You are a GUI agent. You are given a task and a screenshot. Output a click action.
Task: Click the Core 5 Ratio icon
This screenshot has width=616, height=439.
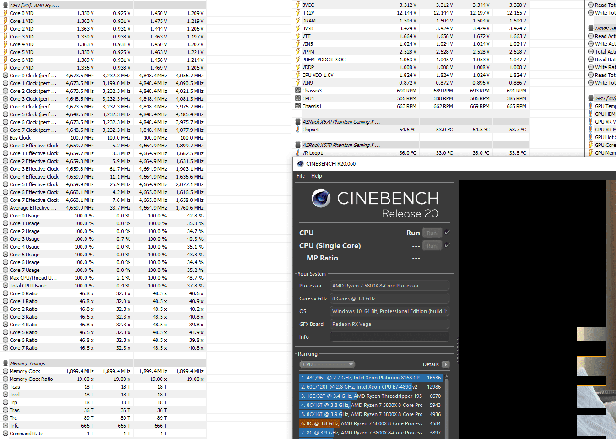[x=5, y=332]
